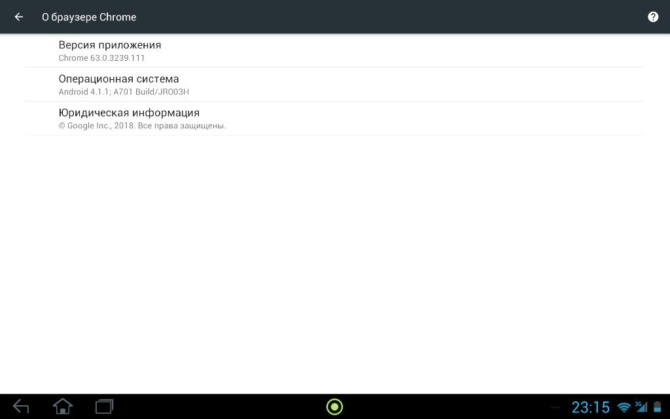Tap the battery level icon
This screenshot has width=670, height=419.
657,407
